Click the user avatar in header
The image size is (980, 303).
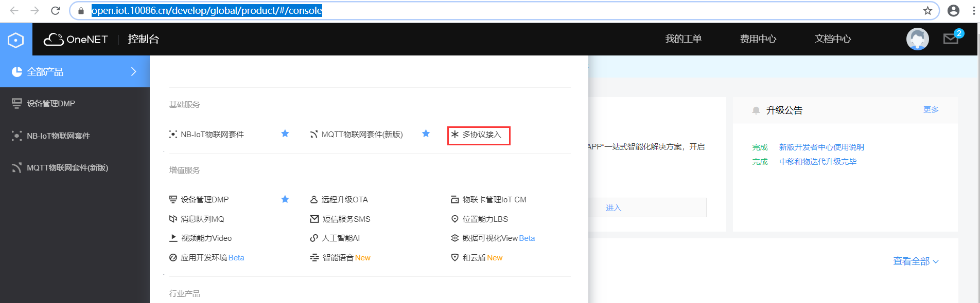(917, 39)
